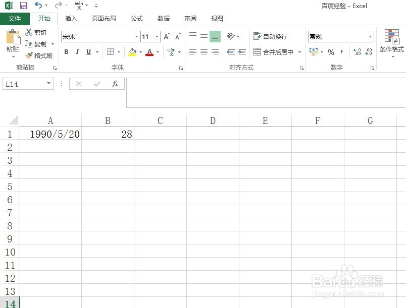Toggle wrap text (自动换行)
Screen dimensions: 406x308
click(x=274, y=36)
